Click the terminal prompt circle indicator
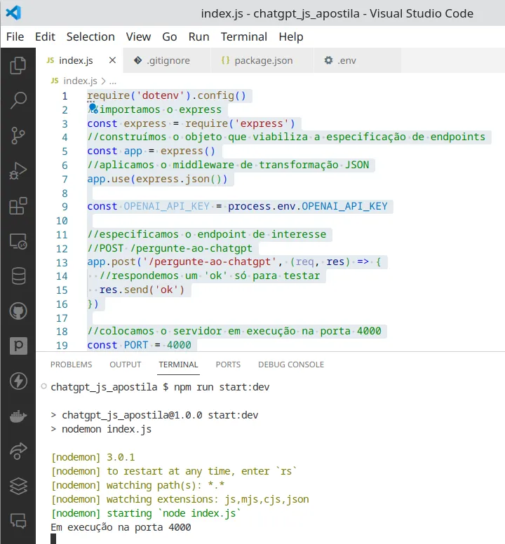This screenshot has height=544, width=505. pos(43,386)
